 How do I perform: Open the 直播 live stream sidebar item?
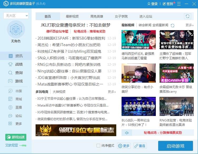pos(16,107)
